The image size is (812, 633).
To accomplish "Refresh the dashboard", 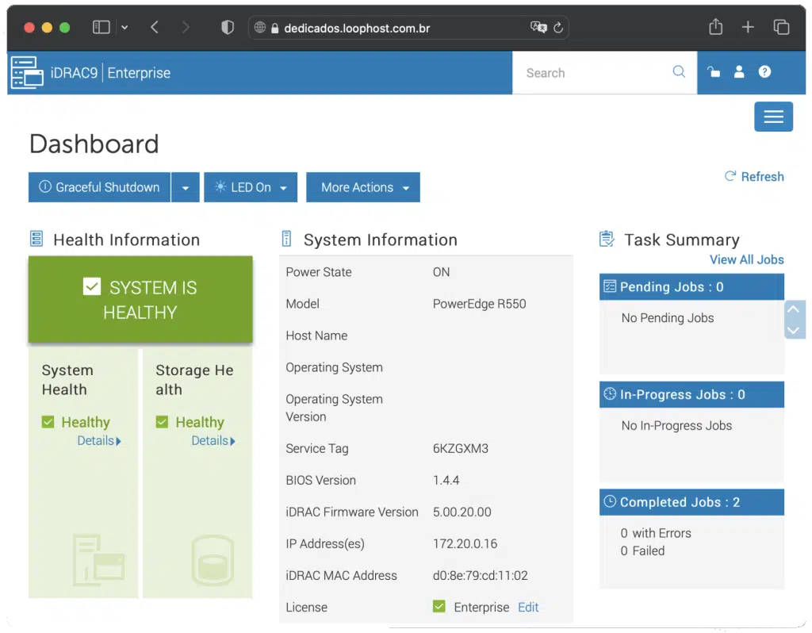I will tap(754, 177).
